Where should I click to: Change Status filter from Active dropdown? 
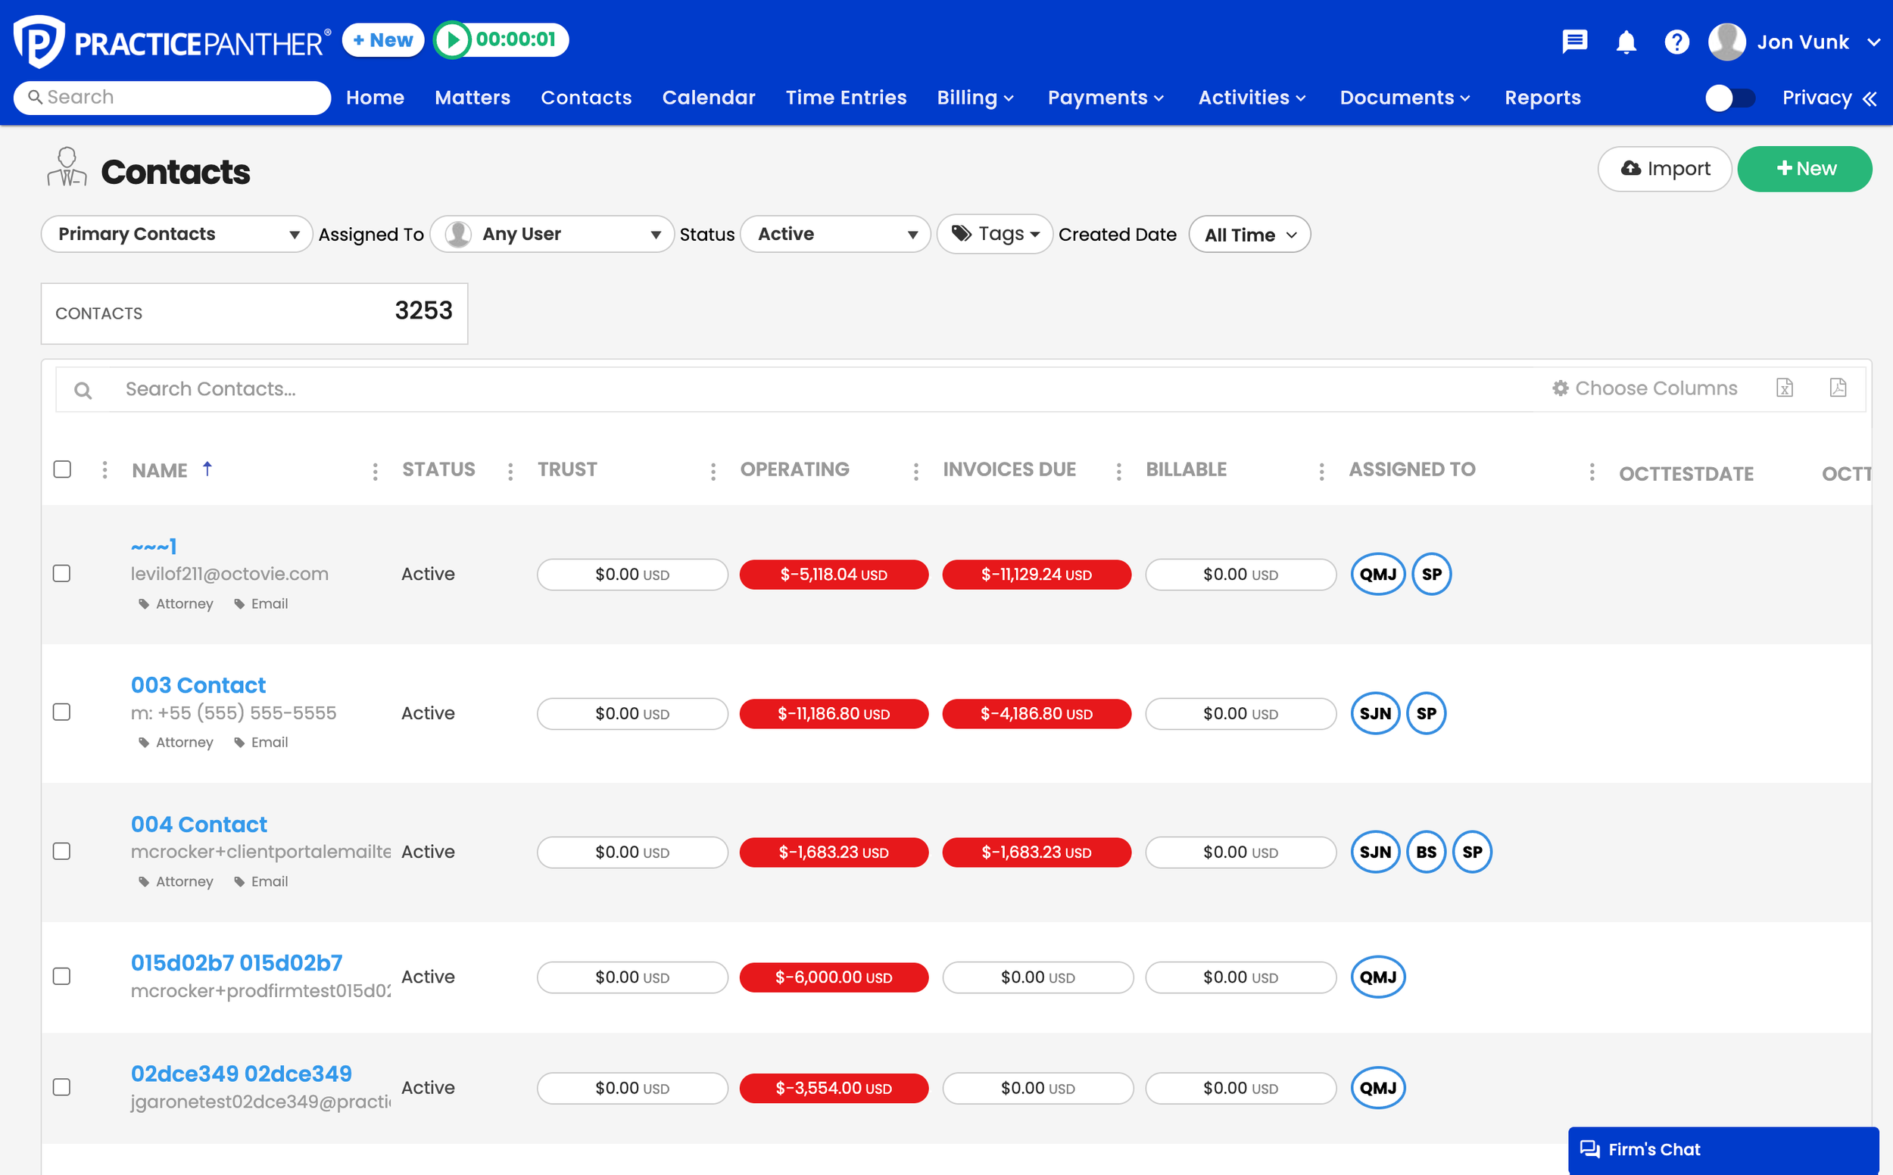click(x=834, y=234)
